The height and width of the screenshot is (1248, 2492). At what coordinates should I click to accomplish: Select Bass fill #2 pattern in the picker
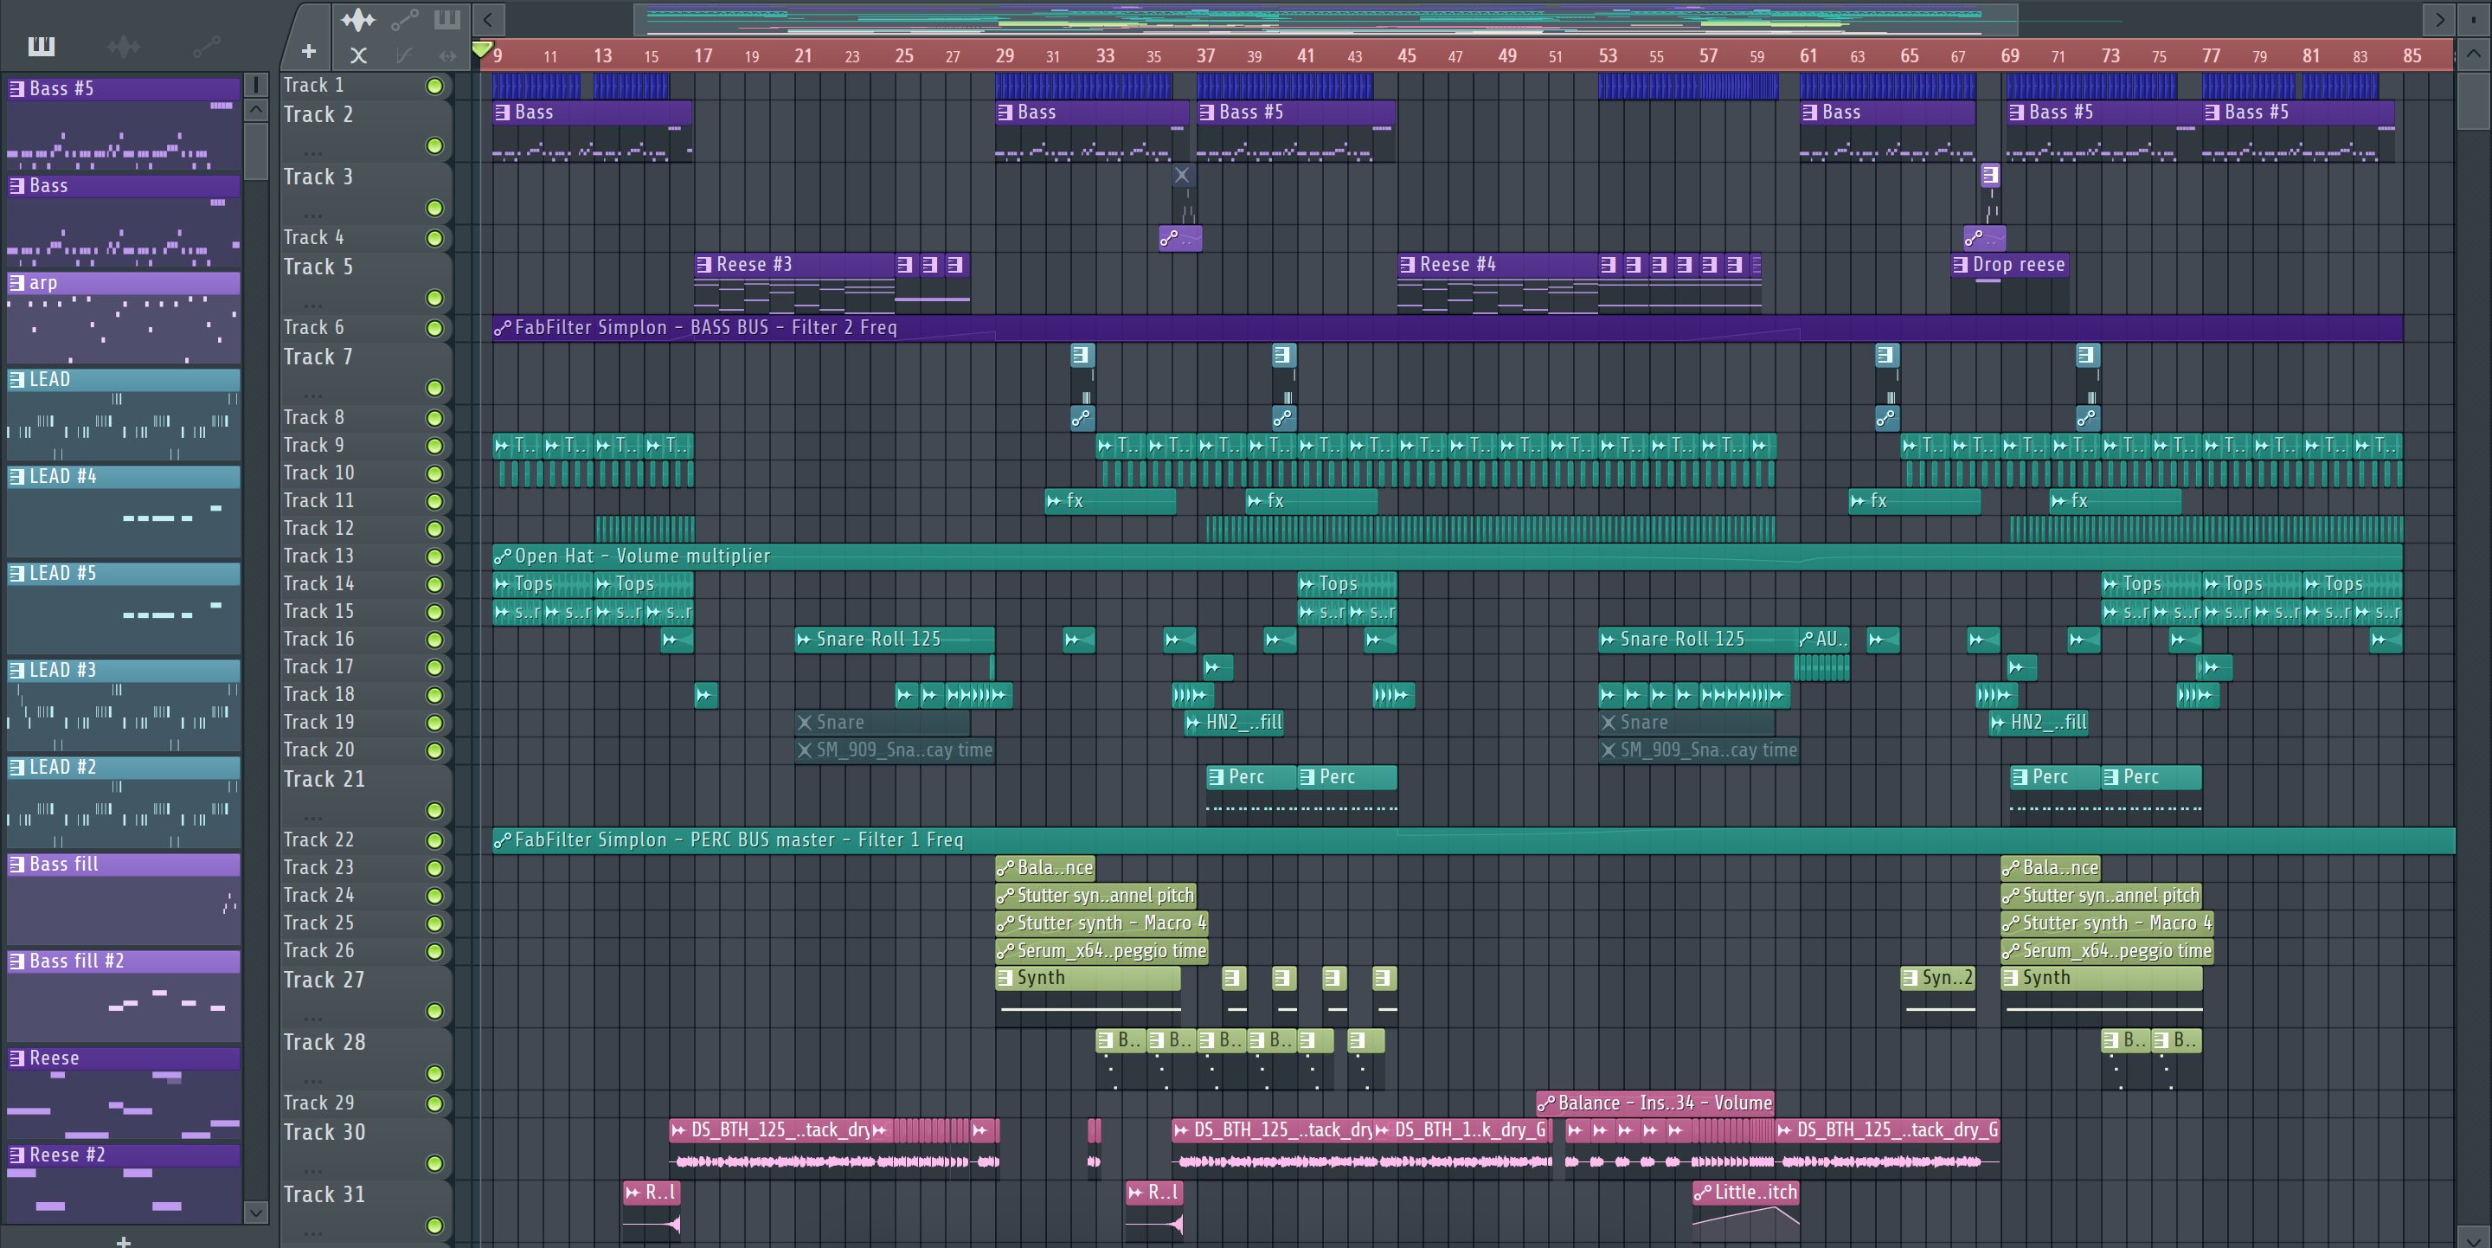pos(124,995)
